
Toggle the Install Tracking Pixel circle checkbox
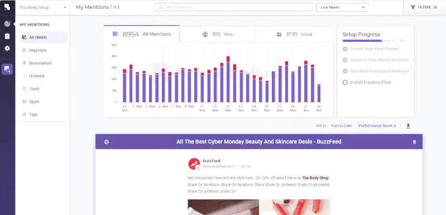coord(345,83)
